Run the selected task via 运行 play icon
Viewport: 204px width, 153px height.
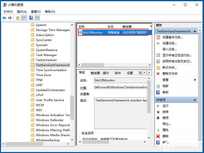tap(158, 106)
